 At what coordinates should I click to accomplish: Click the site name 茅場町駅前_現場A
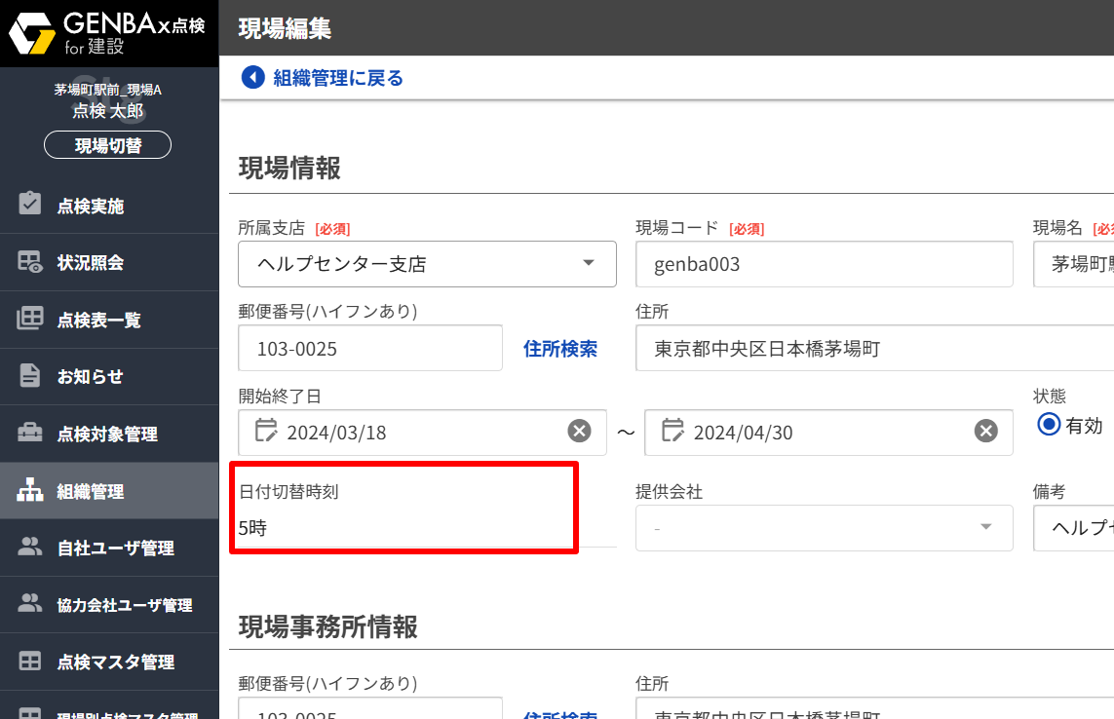(108, 90)
